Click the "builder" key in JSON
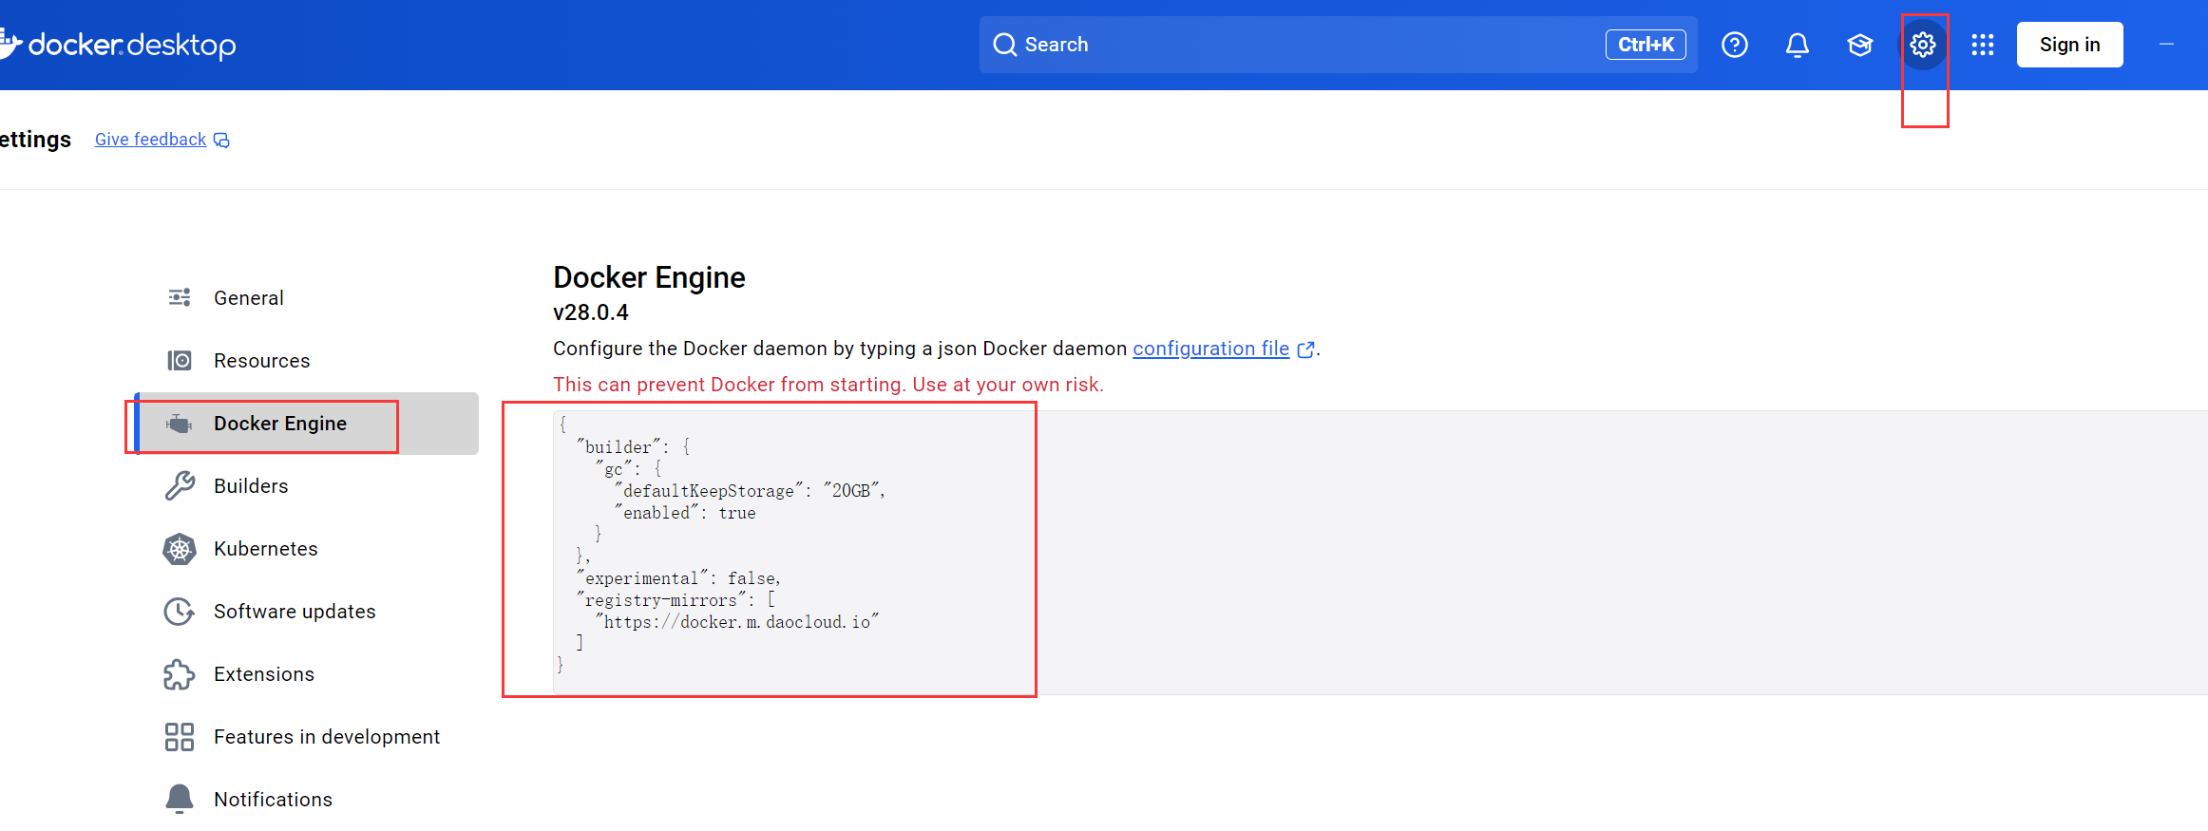 pyautogui.click(x=619, y=447)
